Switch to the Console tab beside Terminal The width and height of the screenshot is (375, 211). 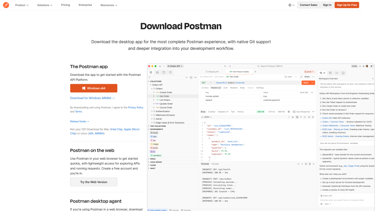point(215,164)
